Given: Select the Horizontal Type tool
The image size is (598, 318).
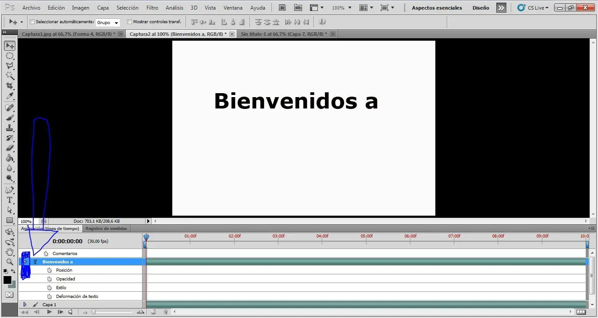Looking at the screenshot, I should (x=10, y=200).
